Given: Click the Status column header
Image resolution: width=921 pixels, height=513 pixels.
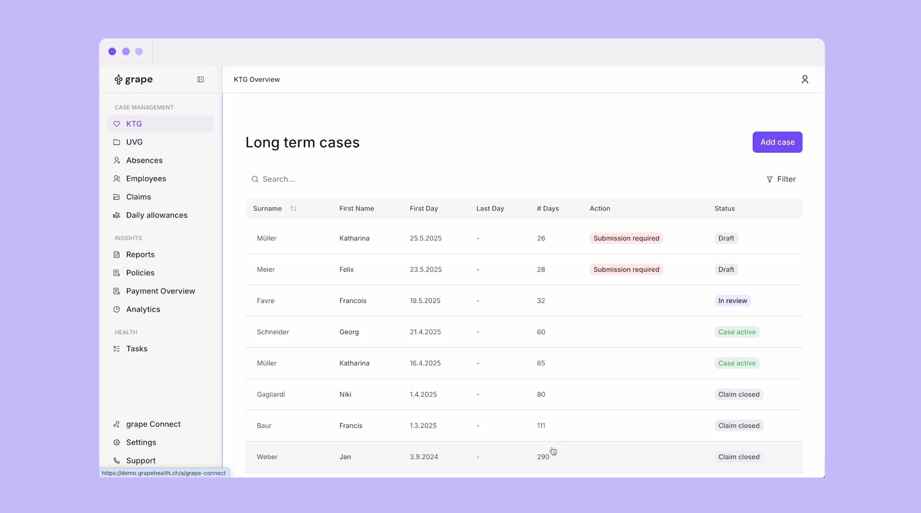Looking at the screenshot, I should click(724, 208).
